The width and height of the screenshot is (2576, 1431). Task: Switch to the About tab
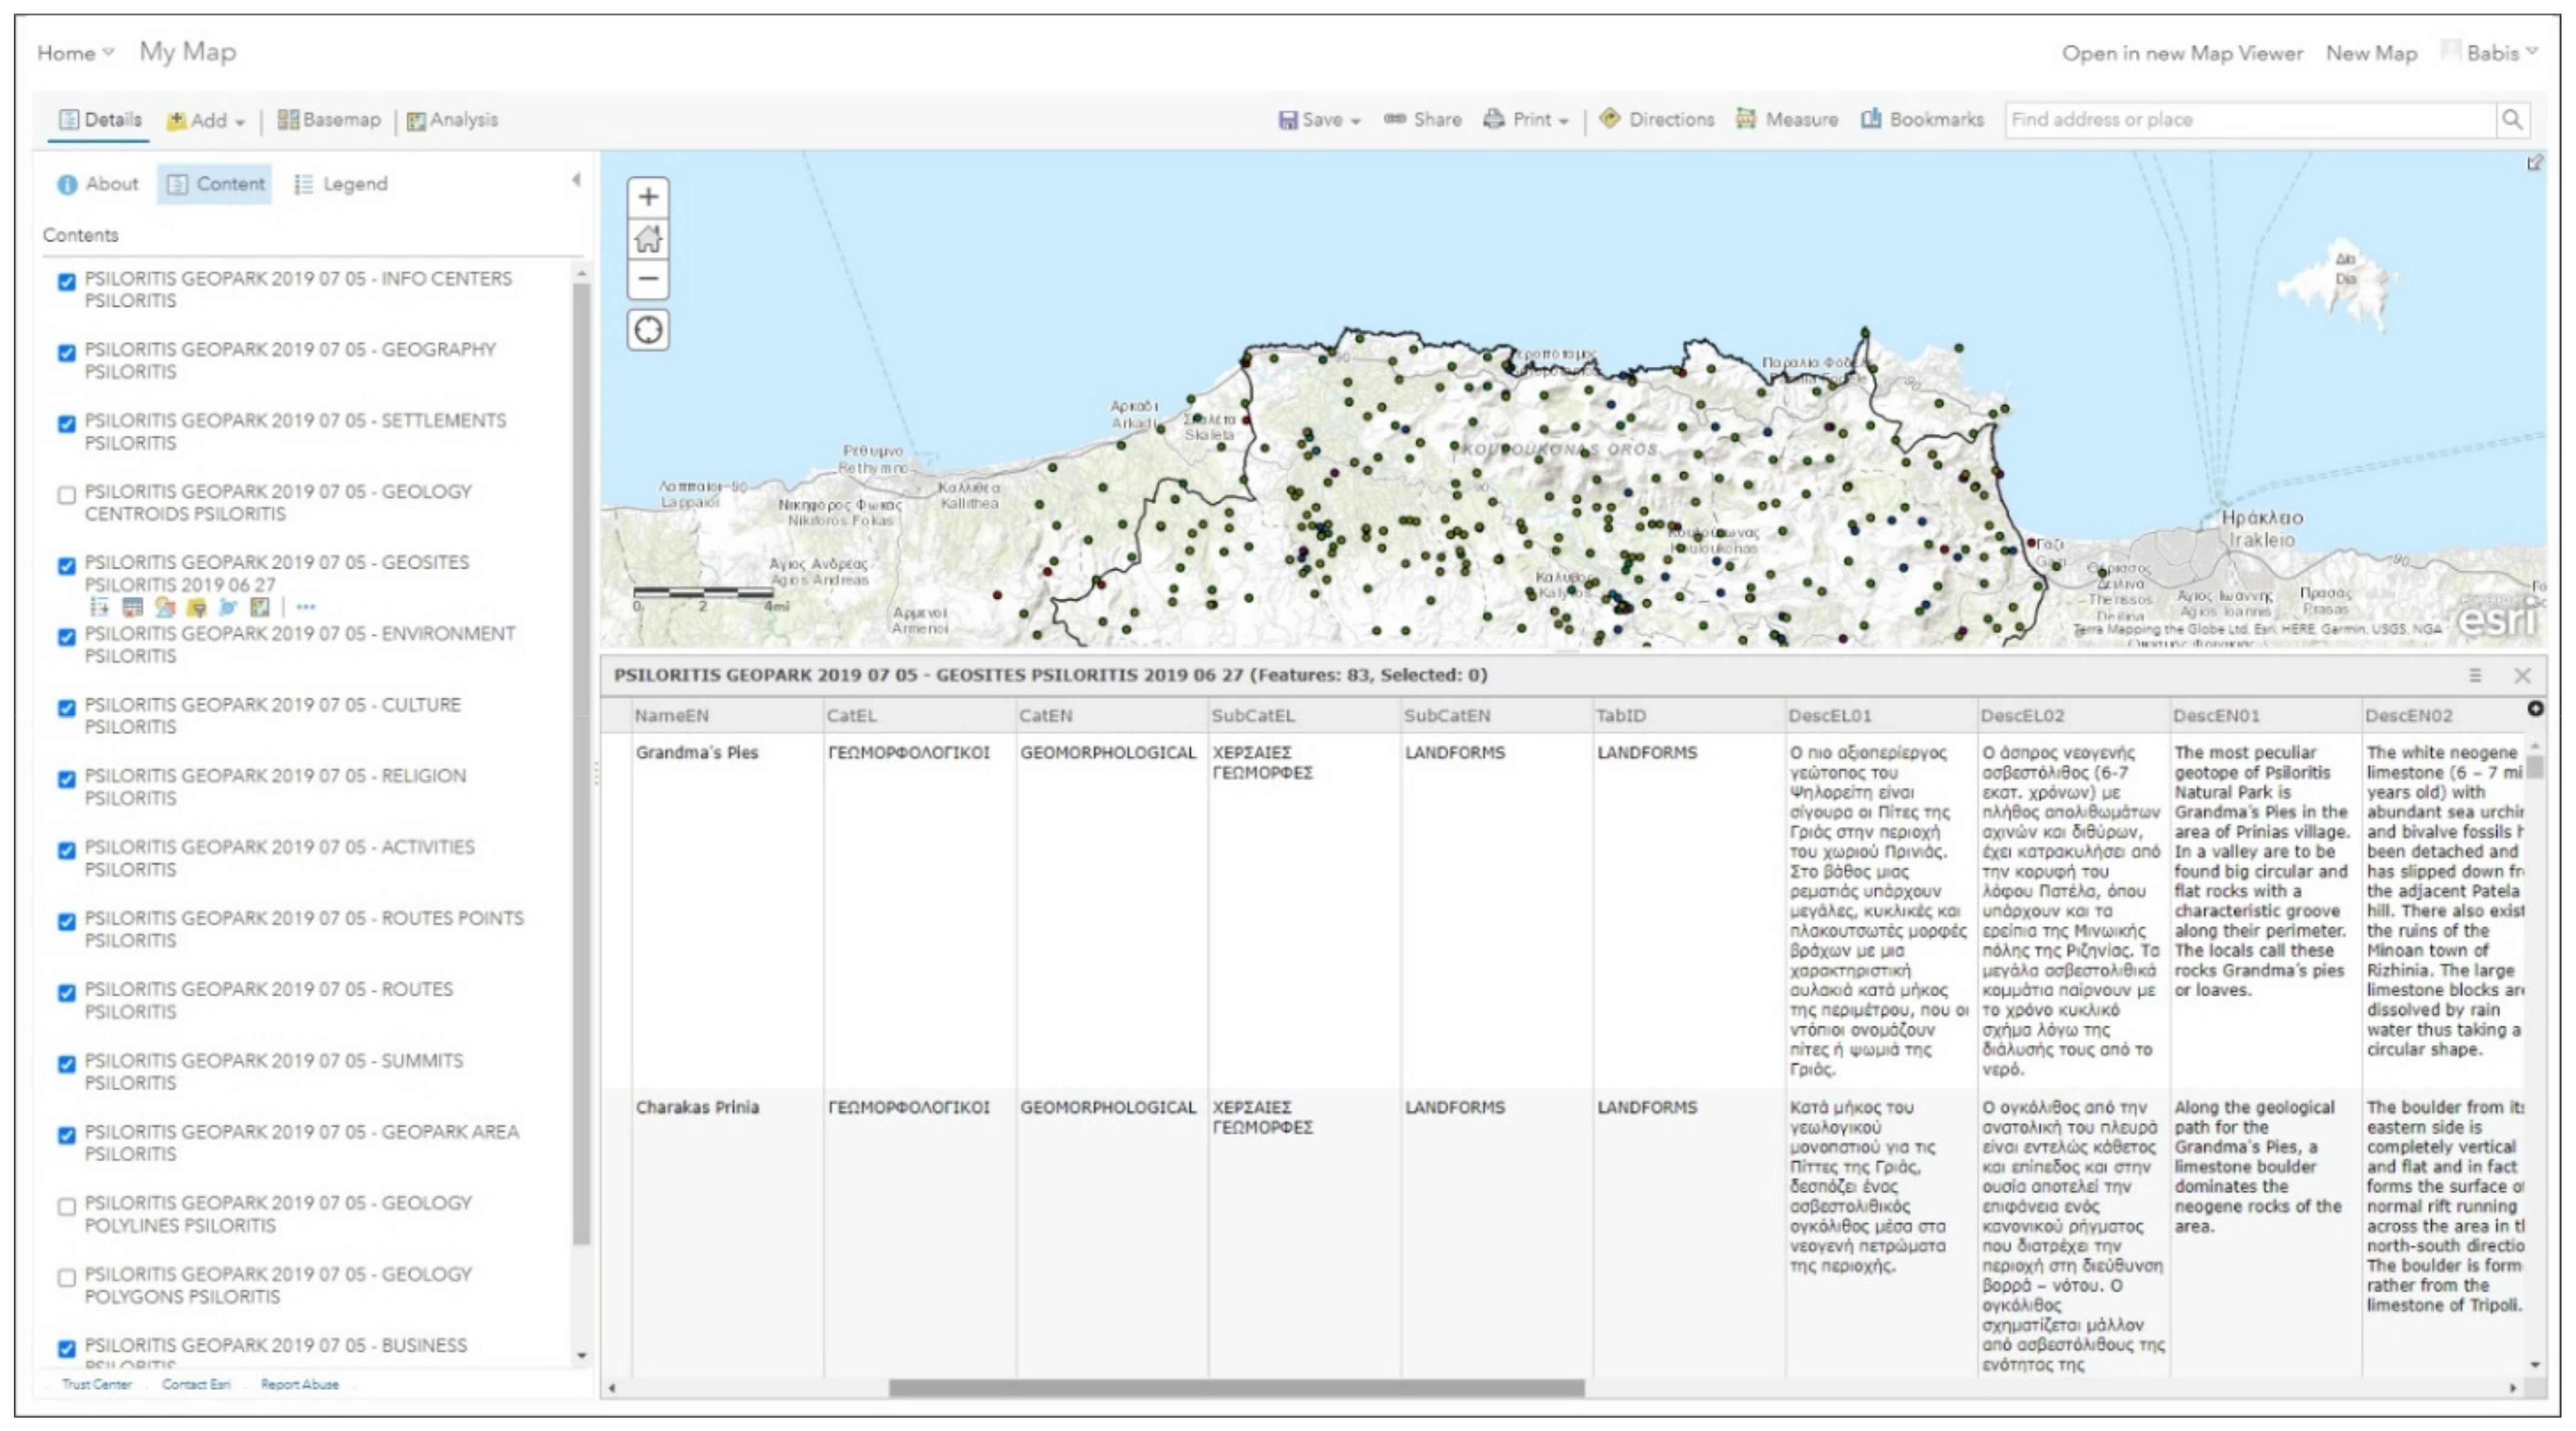coord(98,184)
